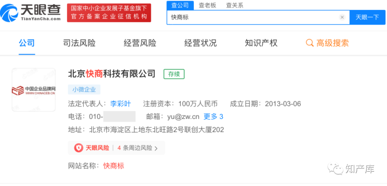Screen dimensions: 387x186
Task: Open the company logo thumbnail
Action: 34,90
